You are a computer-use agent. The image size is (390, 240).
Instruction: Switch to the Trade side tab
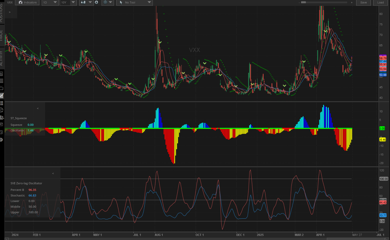tap(2, 35)
